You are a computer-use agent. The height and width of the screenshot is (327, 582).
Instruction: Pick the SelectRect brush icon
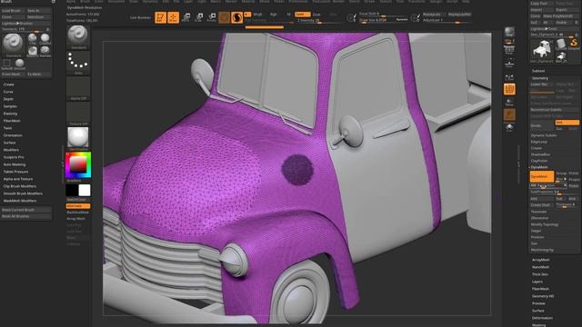(x=6, y=64)
